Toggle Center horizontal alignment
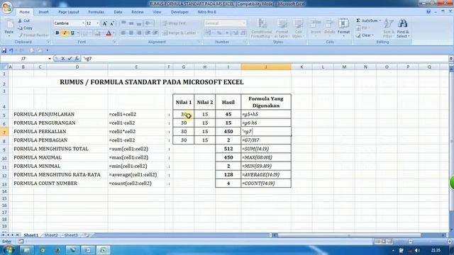 [x=131, y=33]
